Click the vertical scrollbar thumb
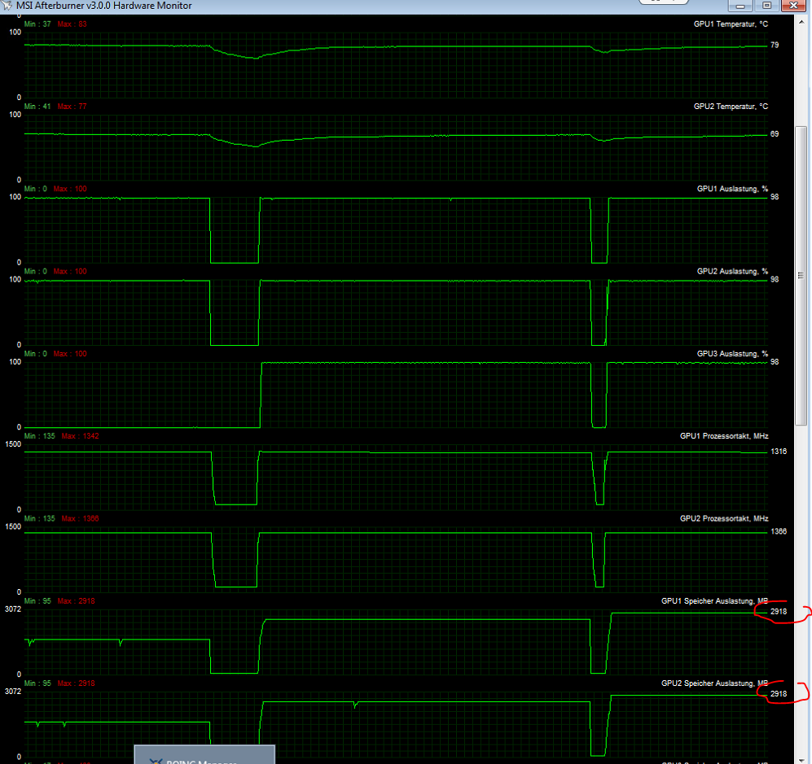This screenshot has width=812, height=764. [x=802, y=273]
